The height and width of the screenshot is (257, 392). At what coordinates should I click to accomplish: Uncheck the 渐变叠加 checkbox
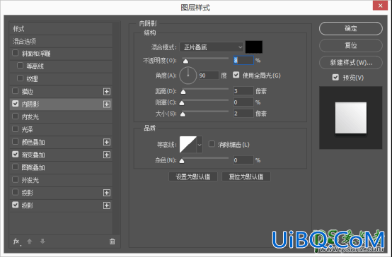coord(16,154)
